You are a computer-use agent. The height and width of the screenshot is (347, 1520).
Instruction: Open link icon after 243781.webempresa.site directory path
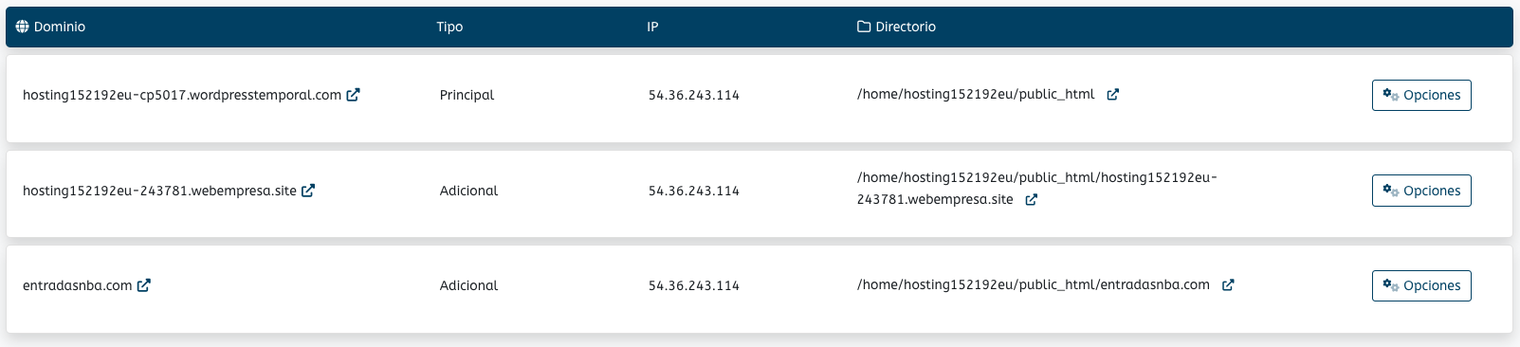pyautogui.click(x=1032, y=200)
